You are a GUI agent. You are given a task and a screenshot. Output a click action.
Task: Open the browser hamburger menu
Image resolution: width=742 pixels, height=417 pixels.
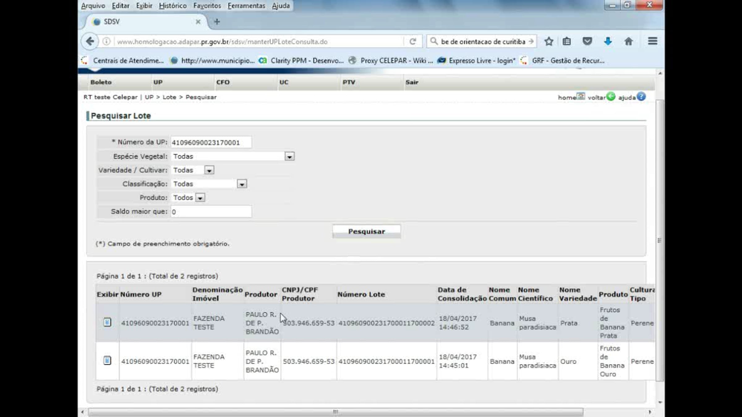pos(653,41)
